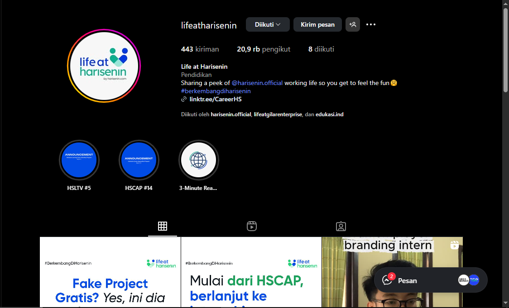
Task: Click the lifeatharisenin username heading
Action: click(x=209, y=25)
